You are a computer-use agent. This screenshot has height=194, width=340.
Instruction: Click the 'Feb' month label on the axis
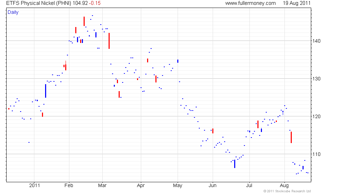point(69,186)
